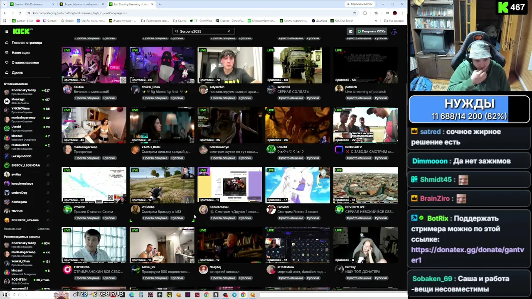Open Monkagx followed channel

pos(27,101)
